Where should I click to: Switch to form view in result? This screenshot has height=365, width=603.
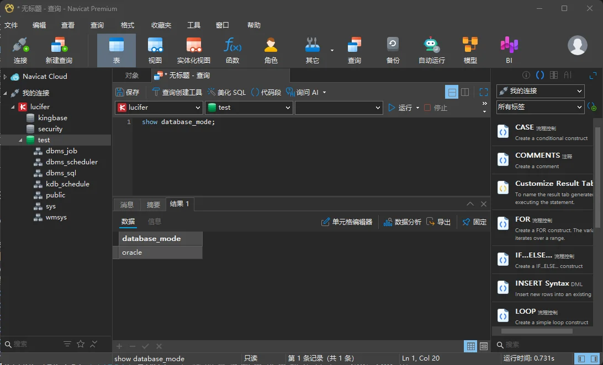click(484, 346)
